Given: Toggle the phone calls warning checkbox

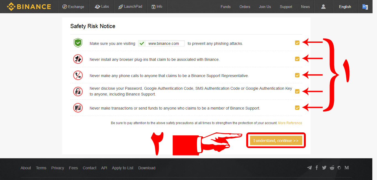Looking at the screenshot, I should pos(297,75).
